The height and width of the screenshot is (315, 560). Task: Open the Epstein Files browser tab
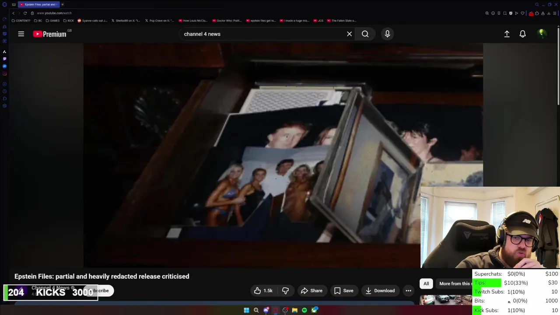(x=38, y=4)
